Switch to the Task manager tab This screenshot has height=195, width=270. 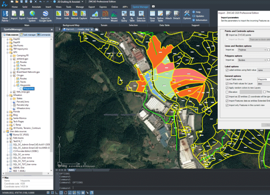click(x=28, y=35)
